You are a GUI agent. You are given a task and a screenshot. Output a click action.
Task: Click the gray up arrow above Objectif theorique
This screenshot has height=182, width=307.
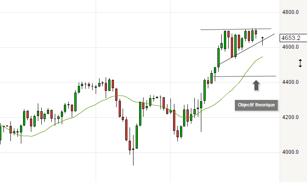pyautogui.click(x=257, y=85)
